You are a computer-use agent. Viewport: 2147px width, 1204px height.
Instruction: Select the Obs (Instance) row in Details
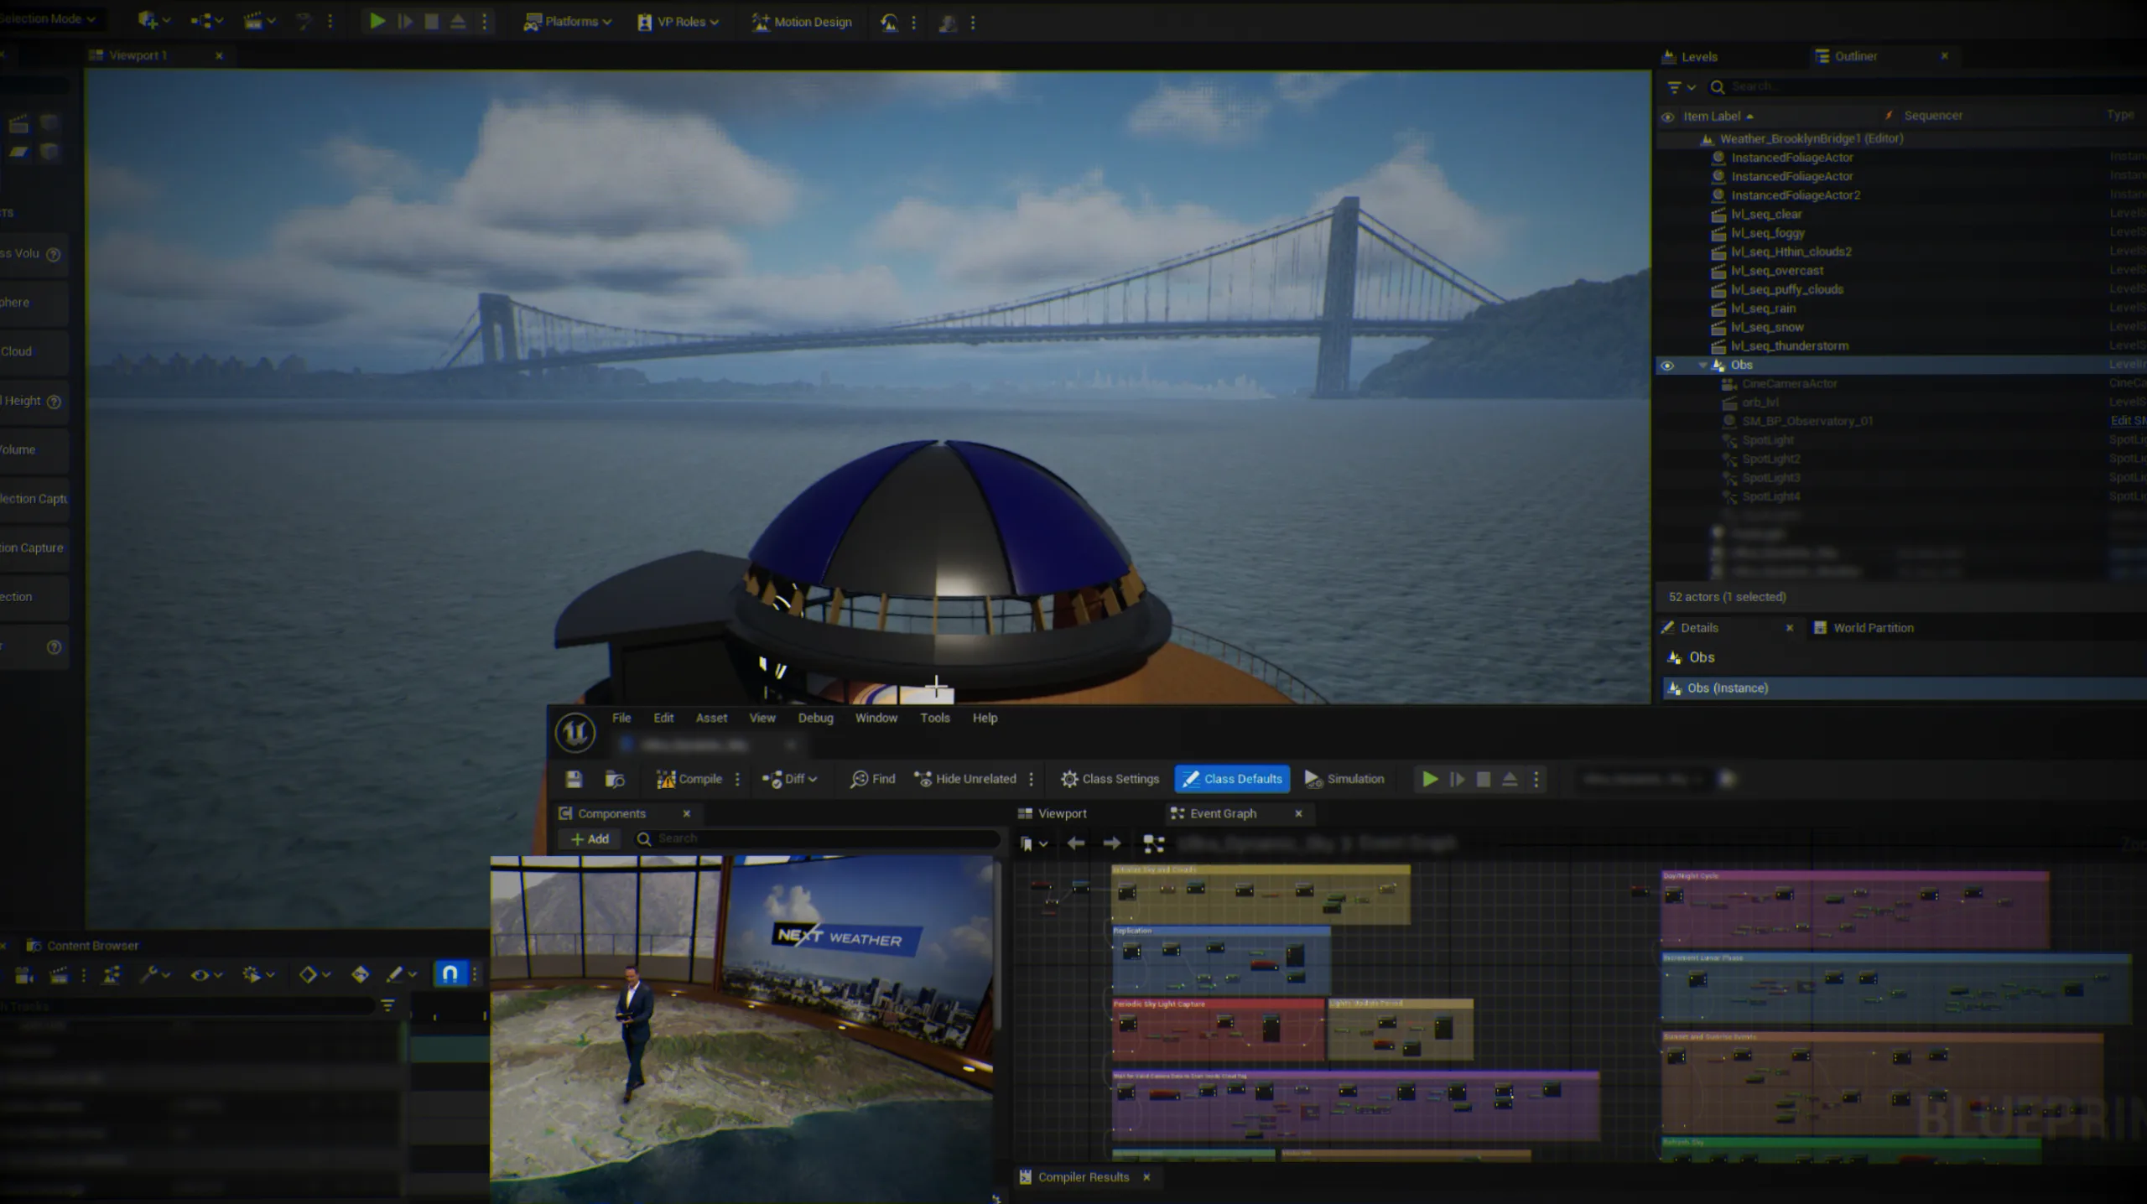pyautogui.click(x=1904, y=688)
